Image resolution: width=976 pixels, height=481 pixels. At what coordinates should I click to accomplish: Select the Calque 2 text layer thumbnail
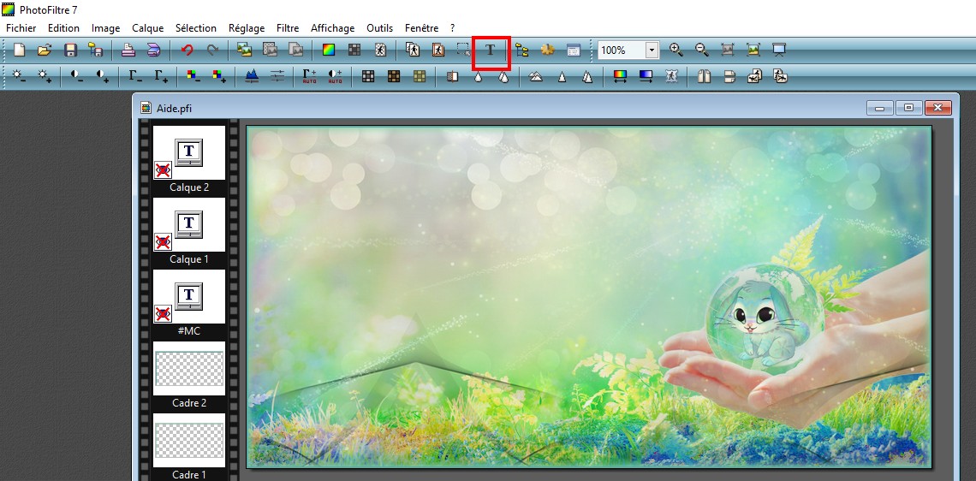point(189,153)
